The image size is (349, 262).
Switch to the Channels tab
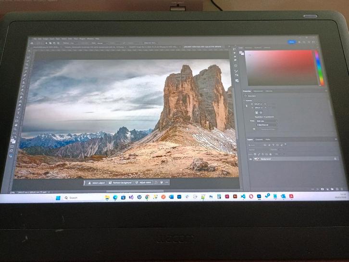tap(259, 139)
